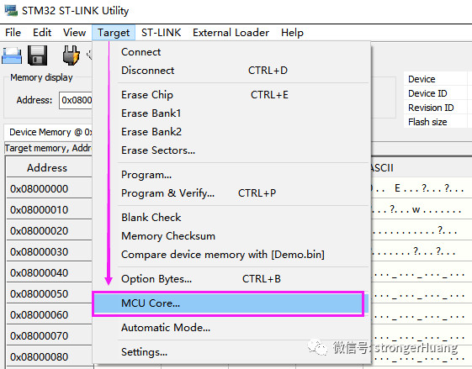Open the Edit menu
This screenshot has width=472, height=369.
click(x=42, y=33)
